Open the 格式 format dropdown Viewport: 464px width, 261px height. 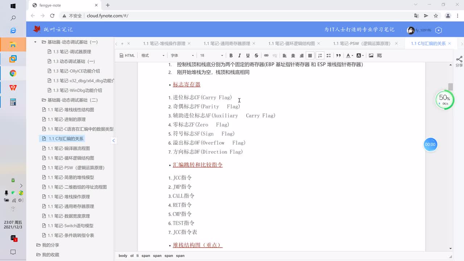coord(153,55)
